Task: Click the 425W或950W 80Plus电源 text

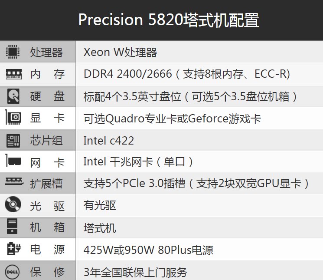Action: tap(148, 250)
